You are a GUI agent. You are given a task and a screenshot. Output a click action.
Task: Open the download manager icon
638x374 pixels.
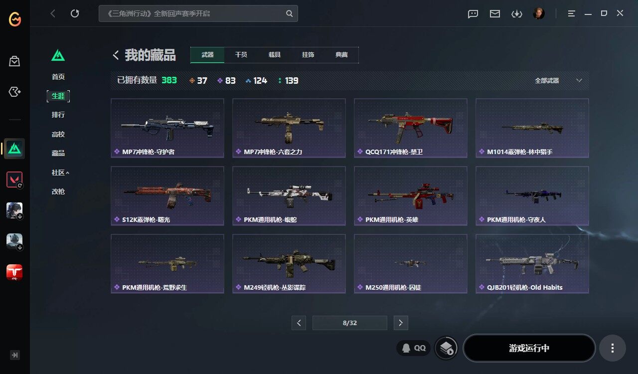coord(517,13)
